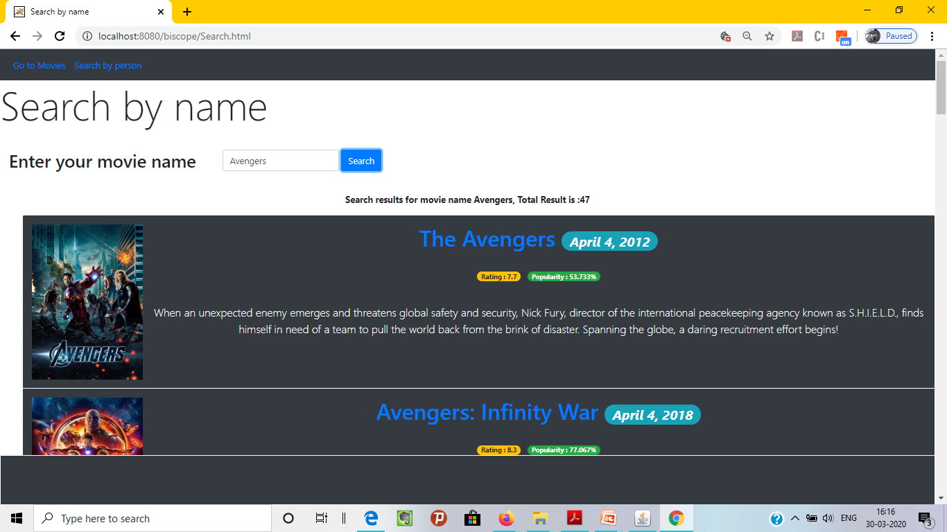The height and width of the screenshot is (532, 947).
Task: Open Task View on the taskbar
Action: [321, 518]
